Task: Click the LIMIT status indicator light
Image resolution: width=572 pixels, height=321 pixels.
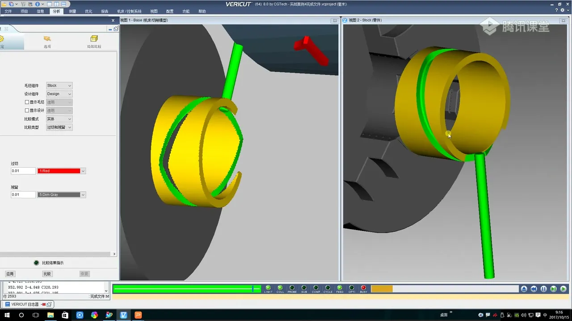Action: 268,288
